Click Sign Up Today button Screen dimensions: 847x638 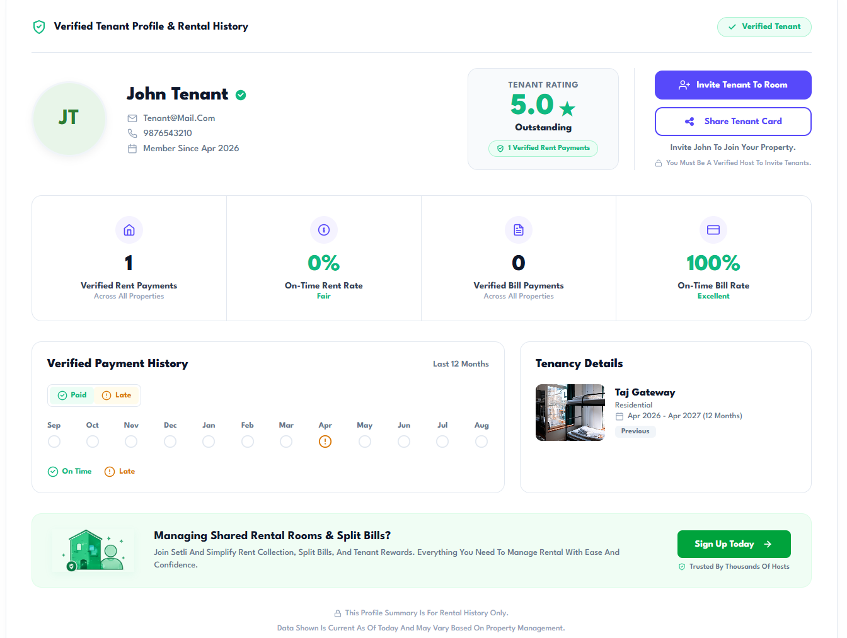[x=734, y=544]
